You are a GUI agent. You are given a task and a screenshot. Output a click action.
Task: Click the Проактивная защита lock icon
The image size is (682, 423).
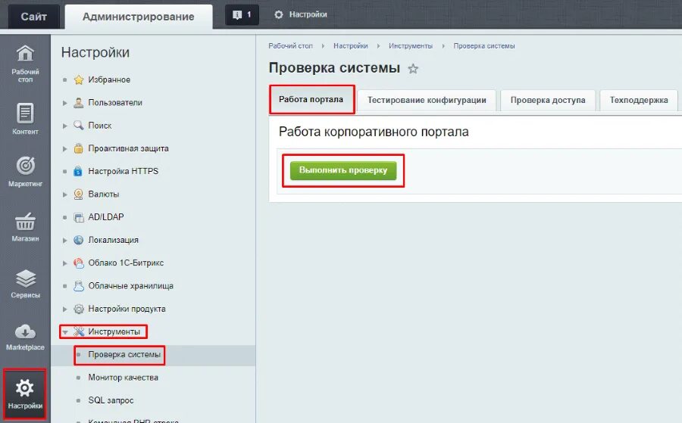pyautogui.click(x=78, y=148)
